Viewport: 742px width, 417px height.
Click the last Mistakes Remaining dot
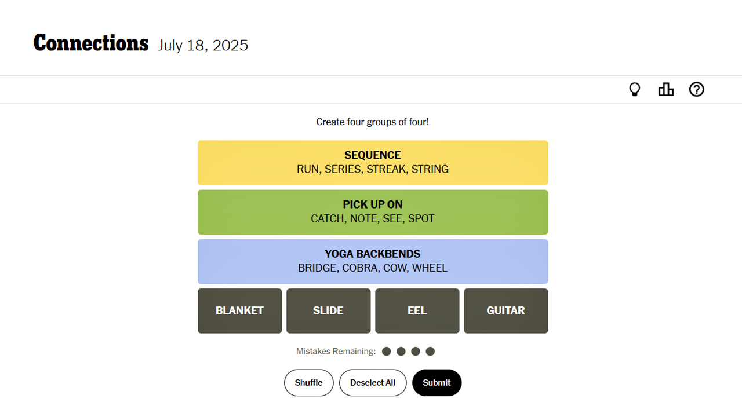[x=430, y=351]
